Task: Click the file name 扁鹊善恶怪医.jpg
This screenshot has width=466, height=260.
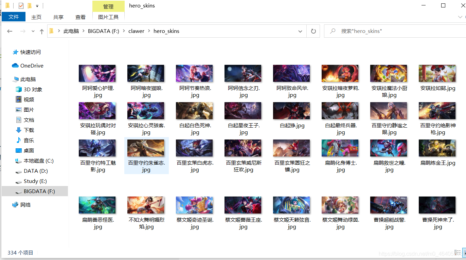Action: [98, 223]
